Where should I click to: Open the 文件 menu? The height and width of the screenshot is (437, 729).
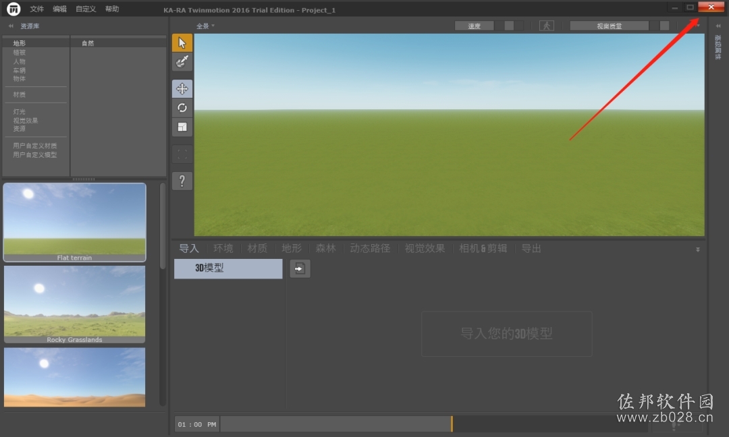point(36,9)
